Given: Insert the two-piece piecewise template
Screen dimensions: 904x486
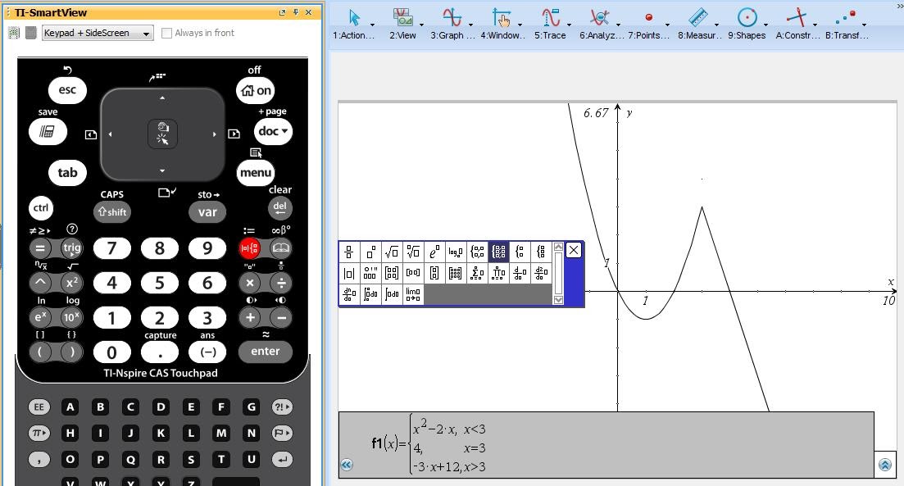Looking at the screenshot, I should 477,252.
